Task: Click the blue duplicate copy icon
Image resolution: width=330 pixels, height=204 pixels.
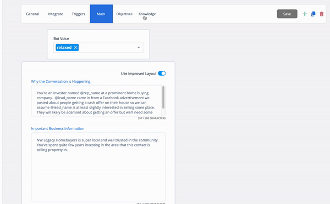Action: pyautogui.click(x=313, y=14)
